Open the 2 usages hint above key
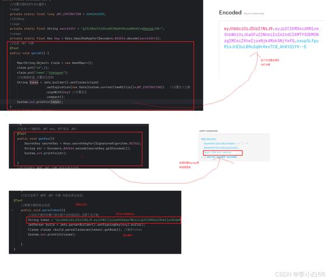Screen dimensions: 326x280 (15, 34)
